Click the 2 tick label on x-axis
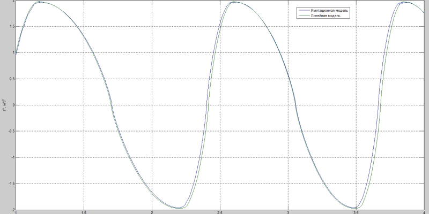 pos(152,212)
